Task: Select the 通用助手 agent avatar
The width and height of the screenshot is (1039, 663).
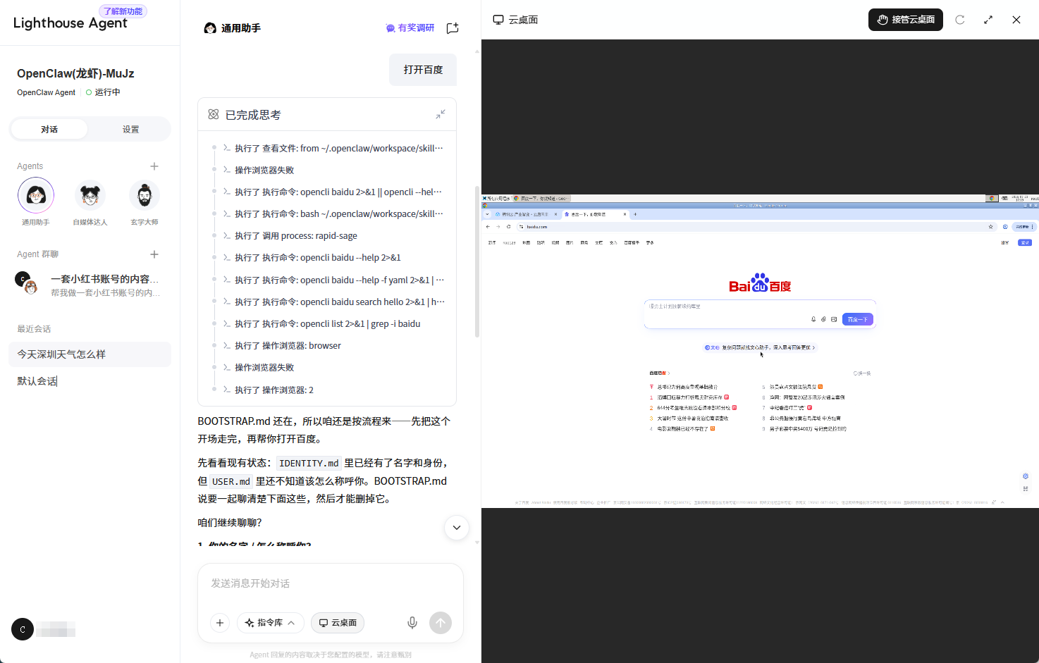Action: 36,195
